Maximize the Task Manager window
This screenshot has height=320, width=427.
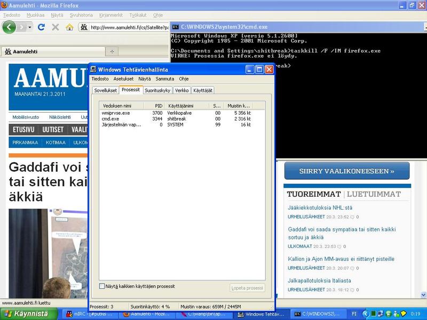pyautogui.click(x=259, y=70)
